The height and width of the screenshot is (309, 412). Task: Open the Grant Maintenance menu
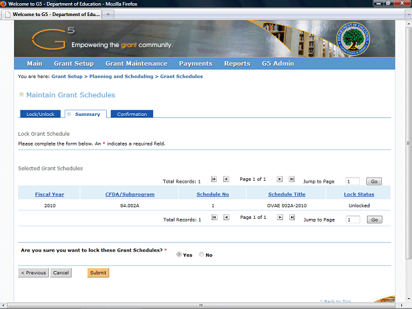(136, 64)
